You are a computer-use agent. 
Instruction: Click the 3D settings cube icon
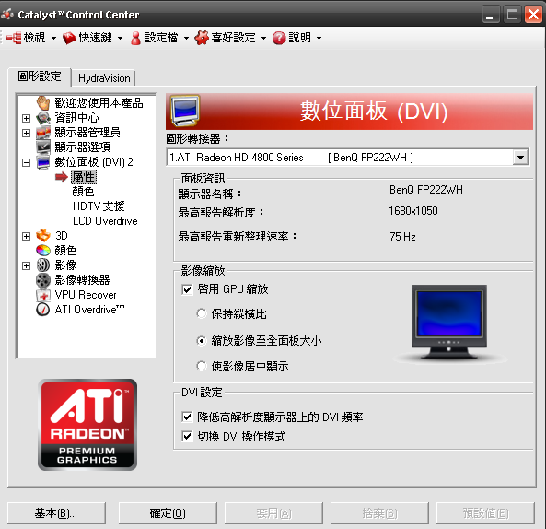click(x=43, y=236)
